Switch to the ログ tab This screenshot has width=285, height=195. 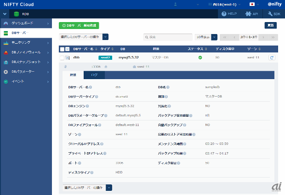tap(94, 75)
